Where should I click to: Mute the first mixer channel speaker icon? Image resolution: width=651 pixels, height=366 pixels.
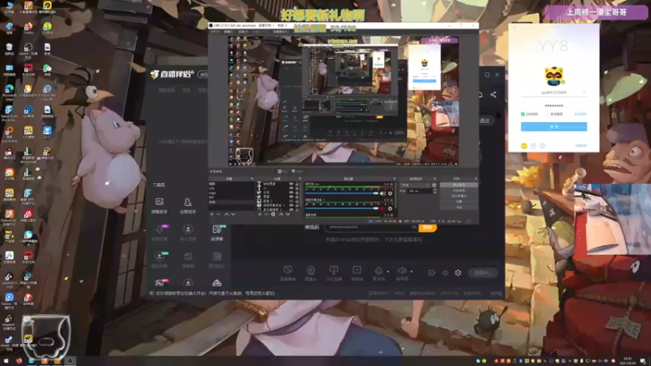(x=382, y=194)
